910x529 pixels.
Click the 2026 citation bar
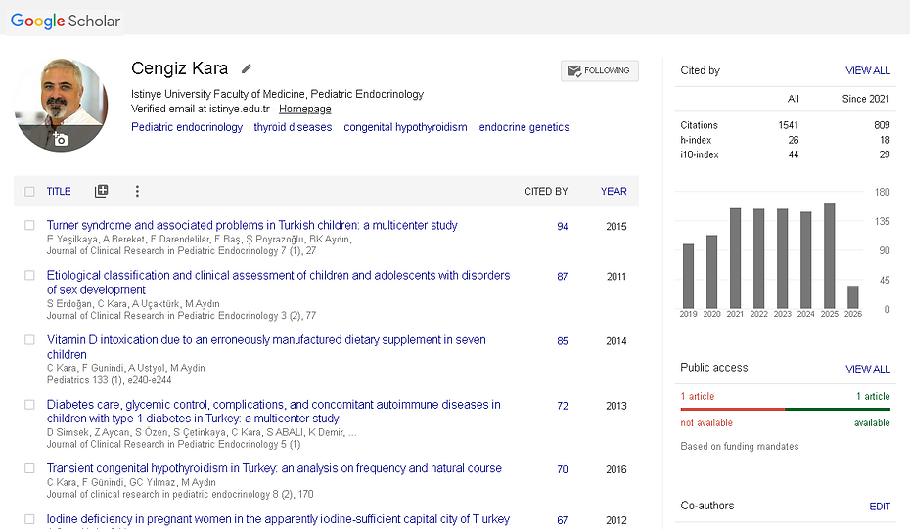pos(853,297)
